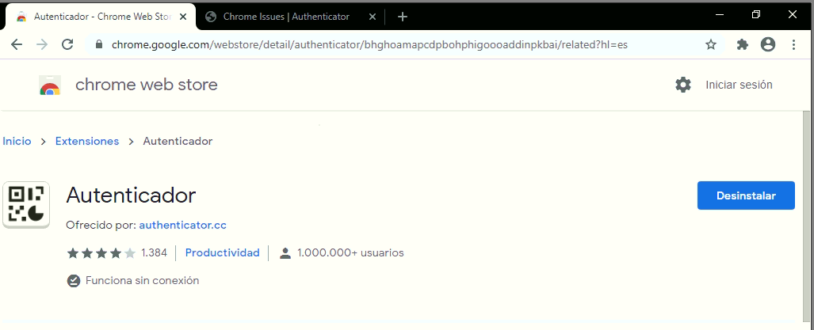Click the Autenticador QR extension icon
The image size is (814, 330).
pyautogui.click(x=26, y=205)
